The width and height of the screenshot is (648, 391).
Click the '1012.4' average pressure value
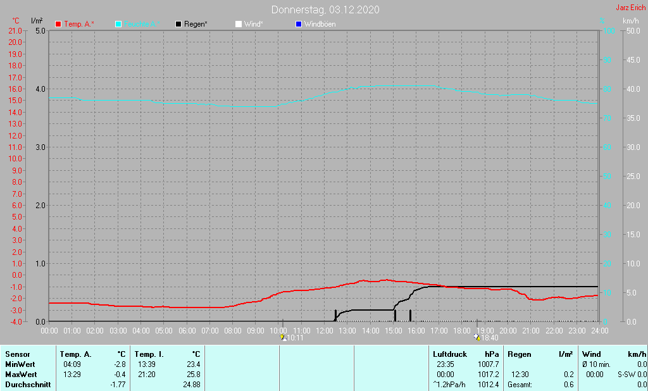[489, 385]
